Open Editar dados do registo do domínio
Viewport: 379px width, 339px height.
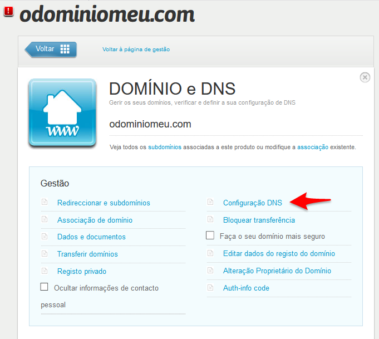(279, 253)
